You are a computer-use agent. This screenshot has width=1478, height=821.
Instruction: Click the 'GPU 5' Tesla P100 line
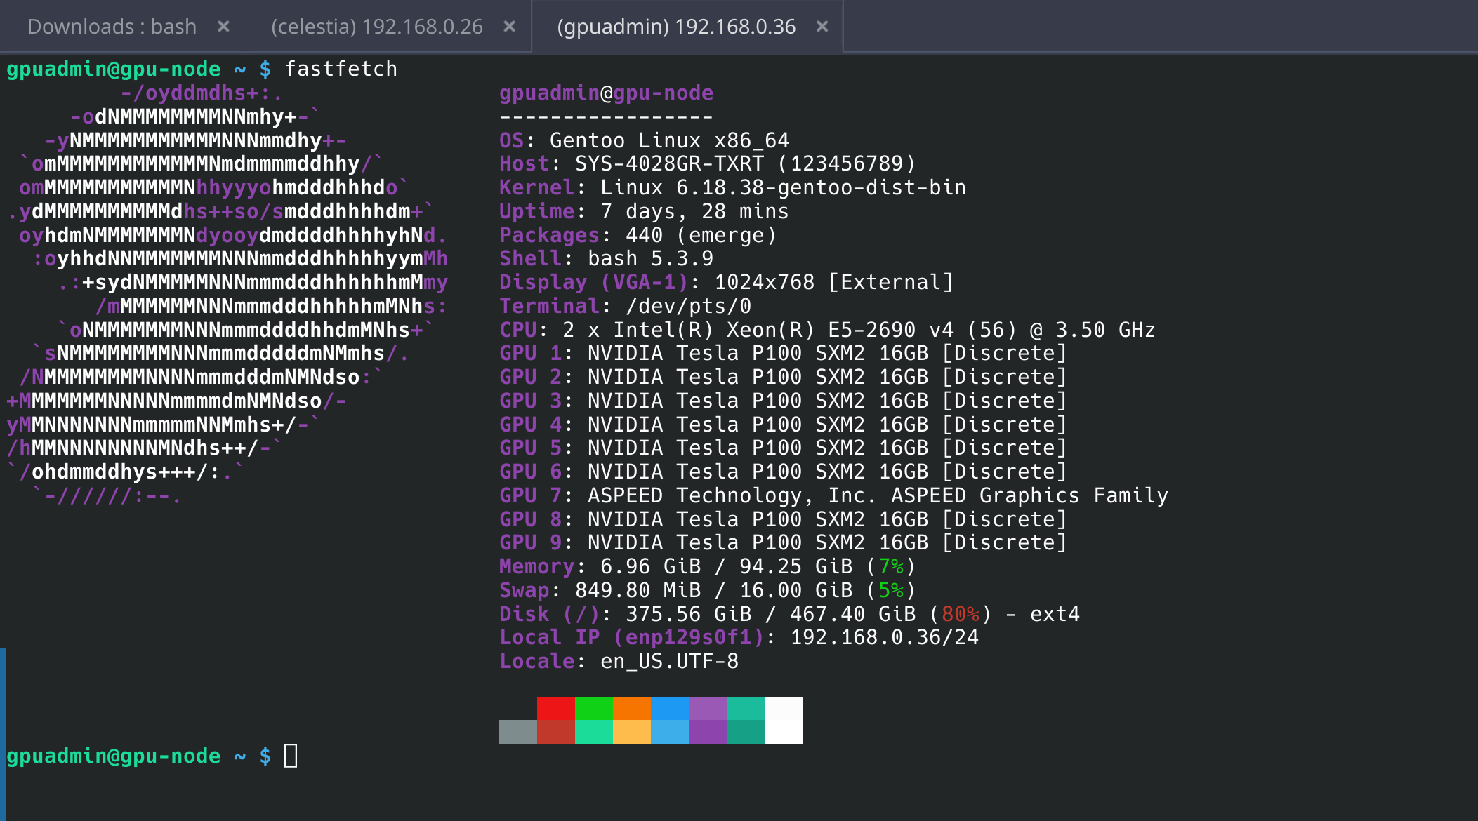(783, 448)
